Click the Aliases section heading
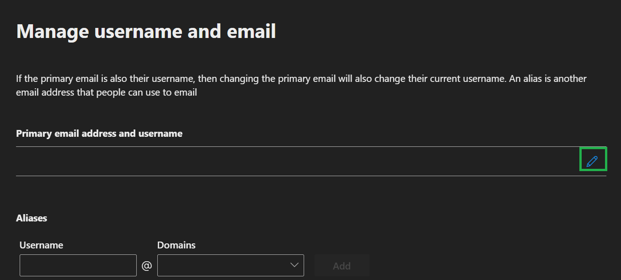Screen dimensions: 621x280 [x=32, y=218]
